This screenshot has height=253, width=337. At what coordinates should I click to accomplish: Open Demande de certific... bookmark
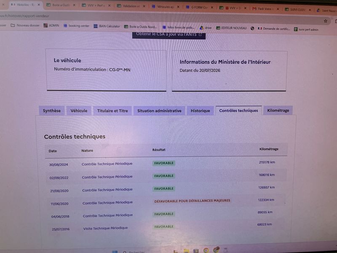274,29
